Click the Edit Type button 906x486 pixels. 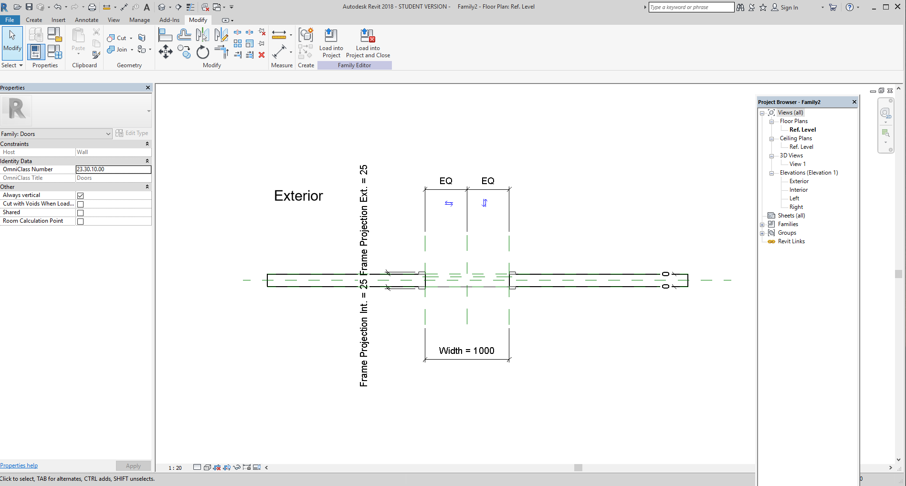(132, 133)
